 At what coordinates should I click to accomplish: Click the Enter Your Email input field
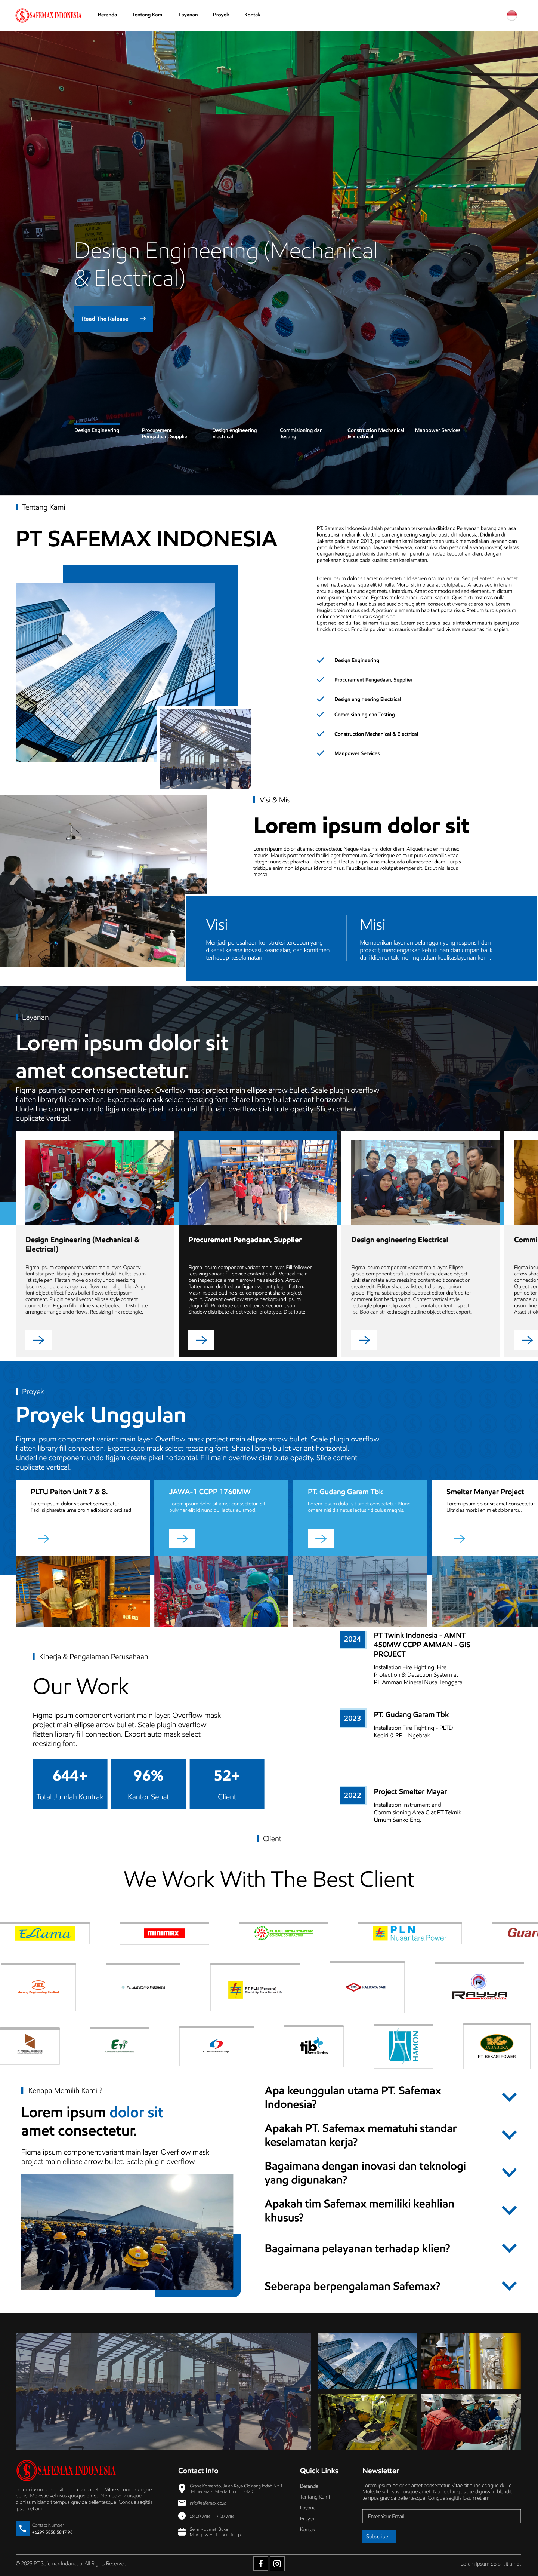(441, 2516)
